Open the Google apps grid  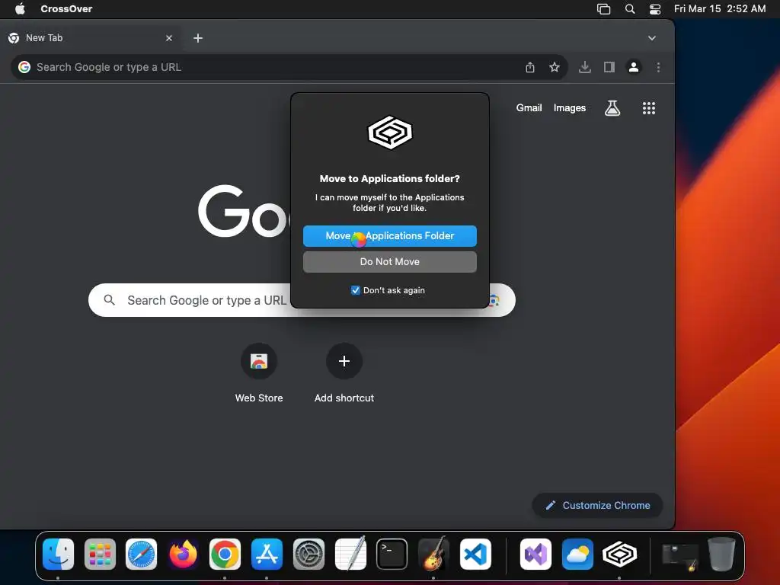coord(649,108)
